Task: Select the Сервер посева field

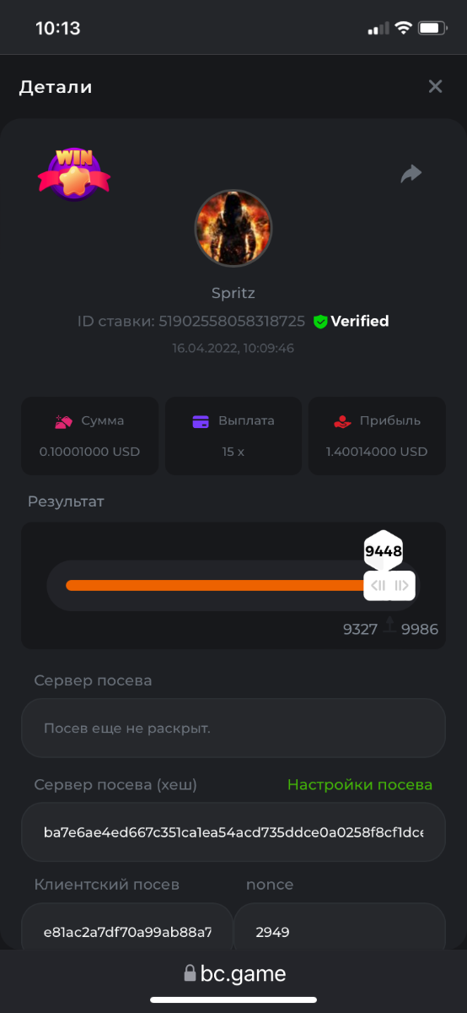Action: (233, 728)
